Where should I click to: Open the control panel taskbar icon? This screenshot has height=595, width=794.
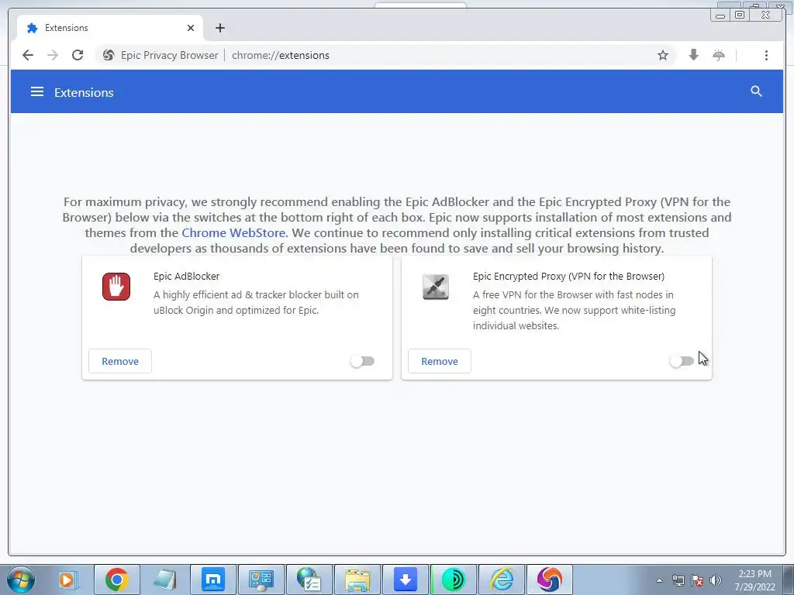[x=261, y=580]
